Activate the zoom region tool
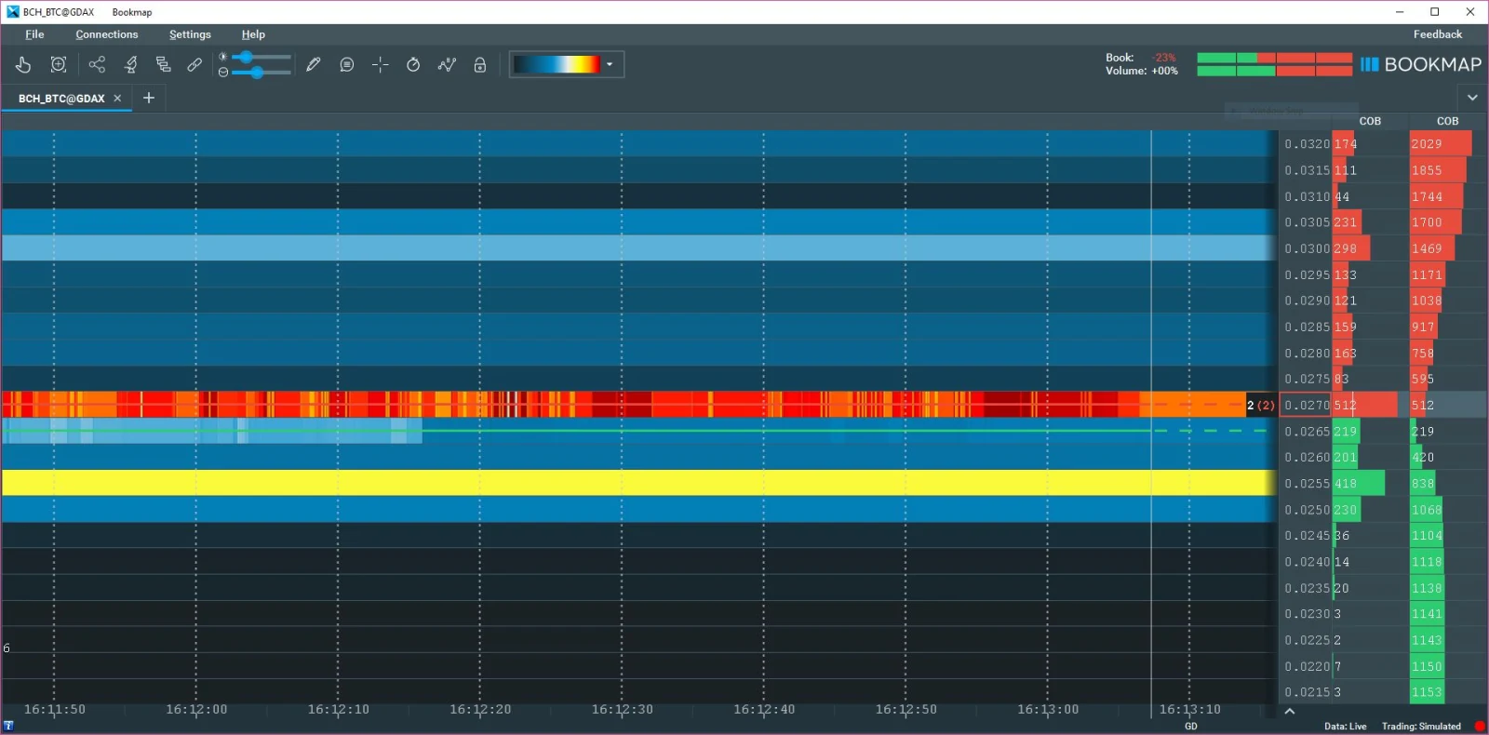Image resolution: width=1489 pixels, height=735 pixels. (59, 64)
